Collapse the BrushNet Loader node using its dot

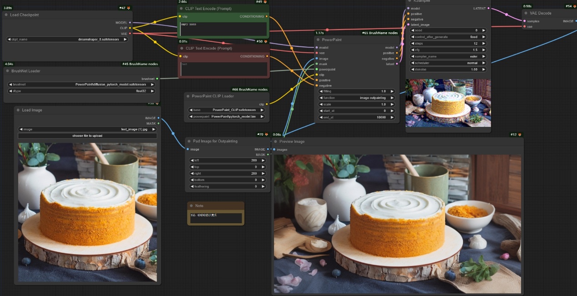[8, 71]
